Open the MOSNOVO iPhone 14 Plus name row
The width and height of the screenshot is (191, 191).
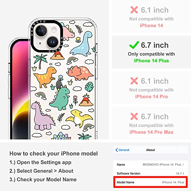[151, 165]
